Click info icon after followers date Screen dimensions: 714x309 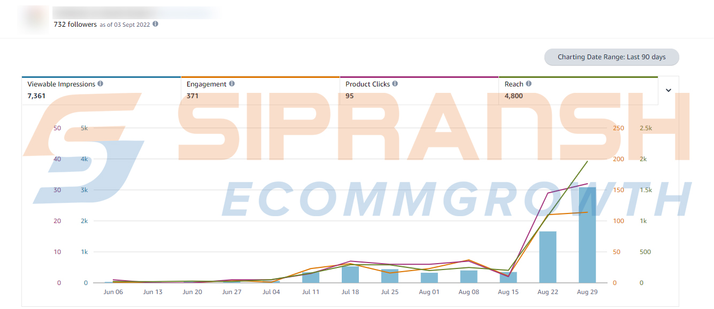pyautogui.click(x=156, y=24)
